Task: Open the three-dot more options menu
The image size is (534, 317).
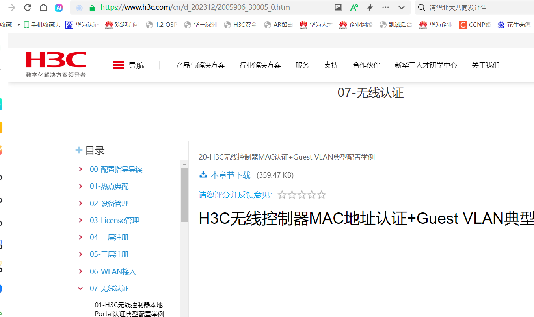Action: coord(386,7)
